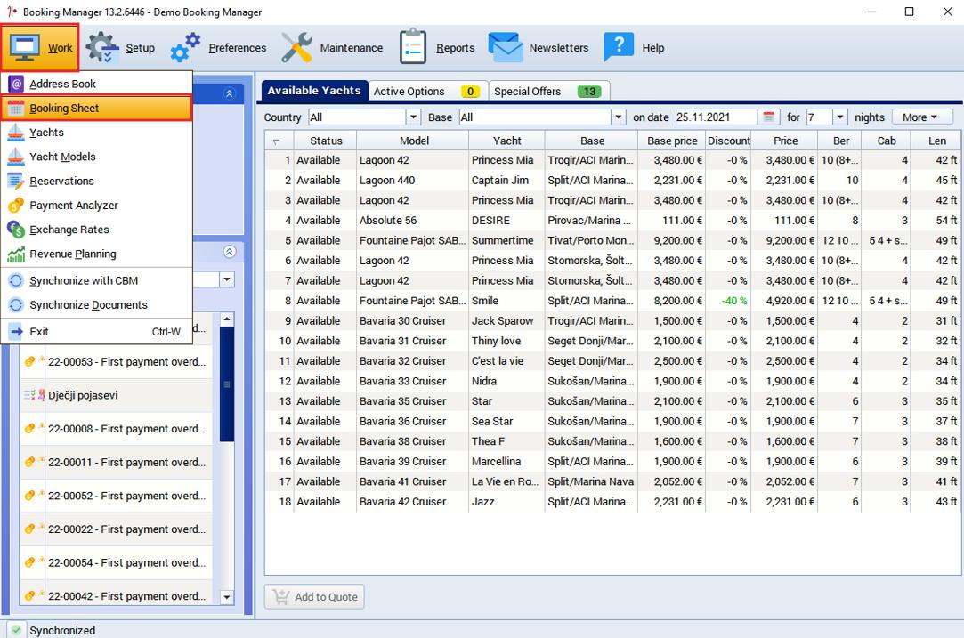Open the date picker calendar icon
The height and width of the screenshot is (638, 964).
coord(768,117)
